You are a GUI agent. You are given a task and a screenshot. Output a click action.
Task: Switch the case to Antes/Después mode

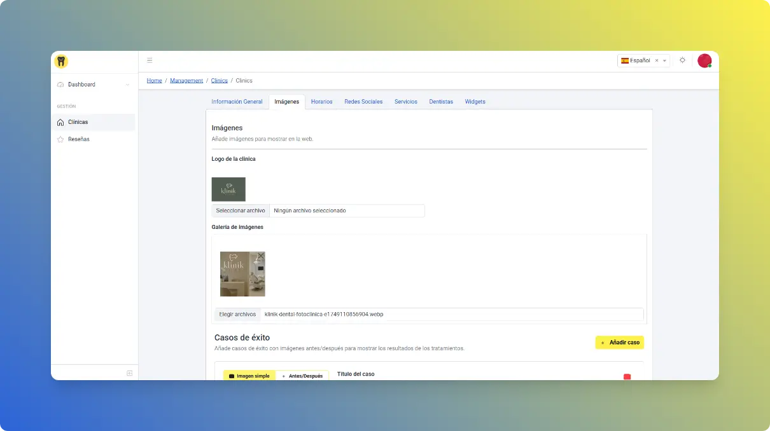pyautogui.click(x=302, y=376)
